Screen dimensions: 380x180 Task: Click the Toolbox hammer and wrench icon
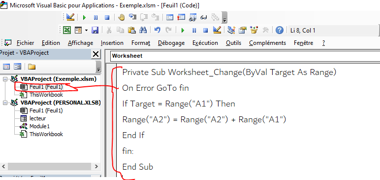click(266, 31)
